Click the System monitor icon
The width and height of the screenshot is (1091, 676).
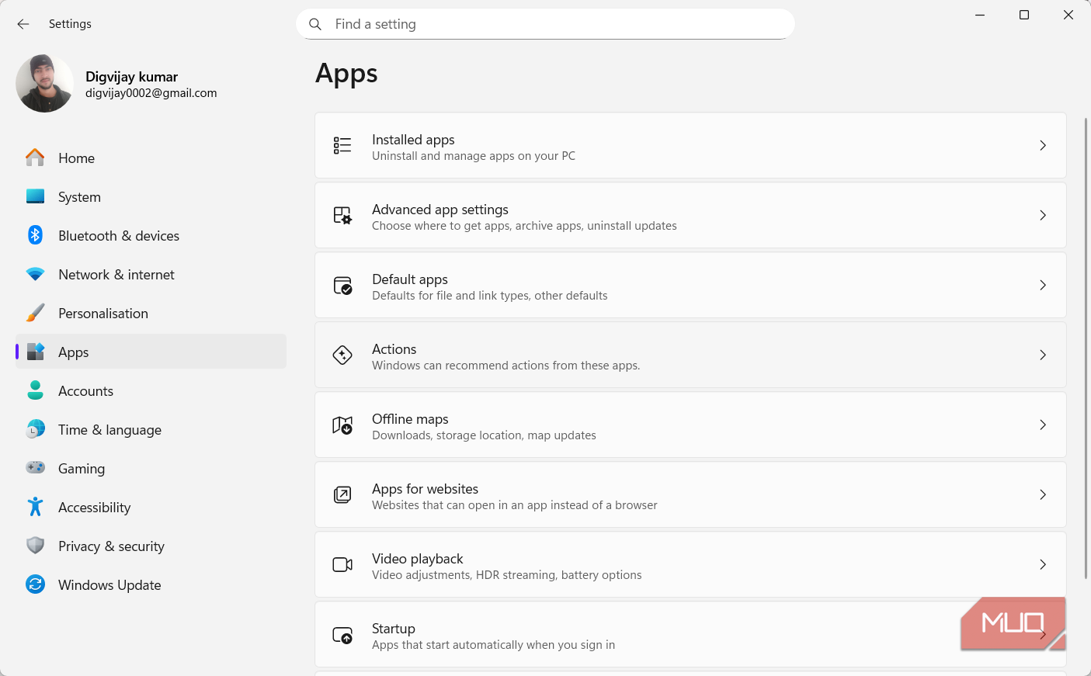tap(35, 196)
